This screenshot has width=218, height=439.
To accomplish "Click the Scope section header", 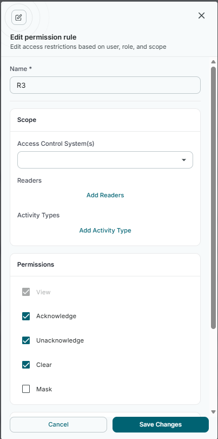I will click(x=27, y=120).
